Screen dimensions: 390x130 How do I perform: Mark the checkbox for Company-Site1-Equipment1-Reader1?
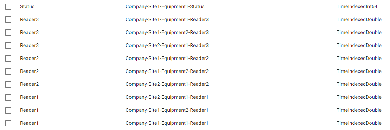pyautogui.click(x=8, y=123)
